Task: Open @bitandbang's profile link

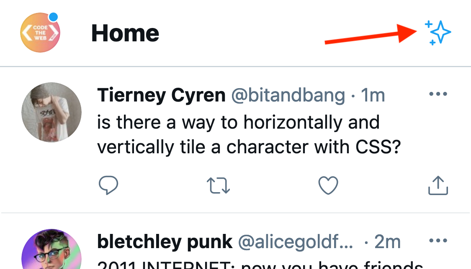Action: pyautogui.click(x=287, y=95)
